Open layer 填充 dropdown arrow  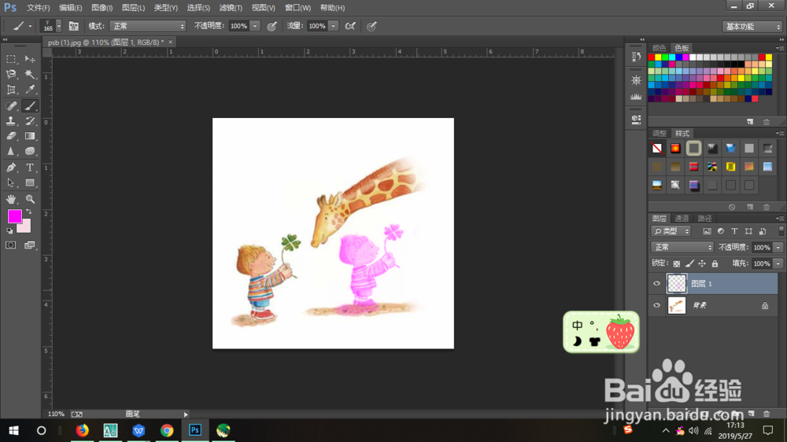[778, 263]
